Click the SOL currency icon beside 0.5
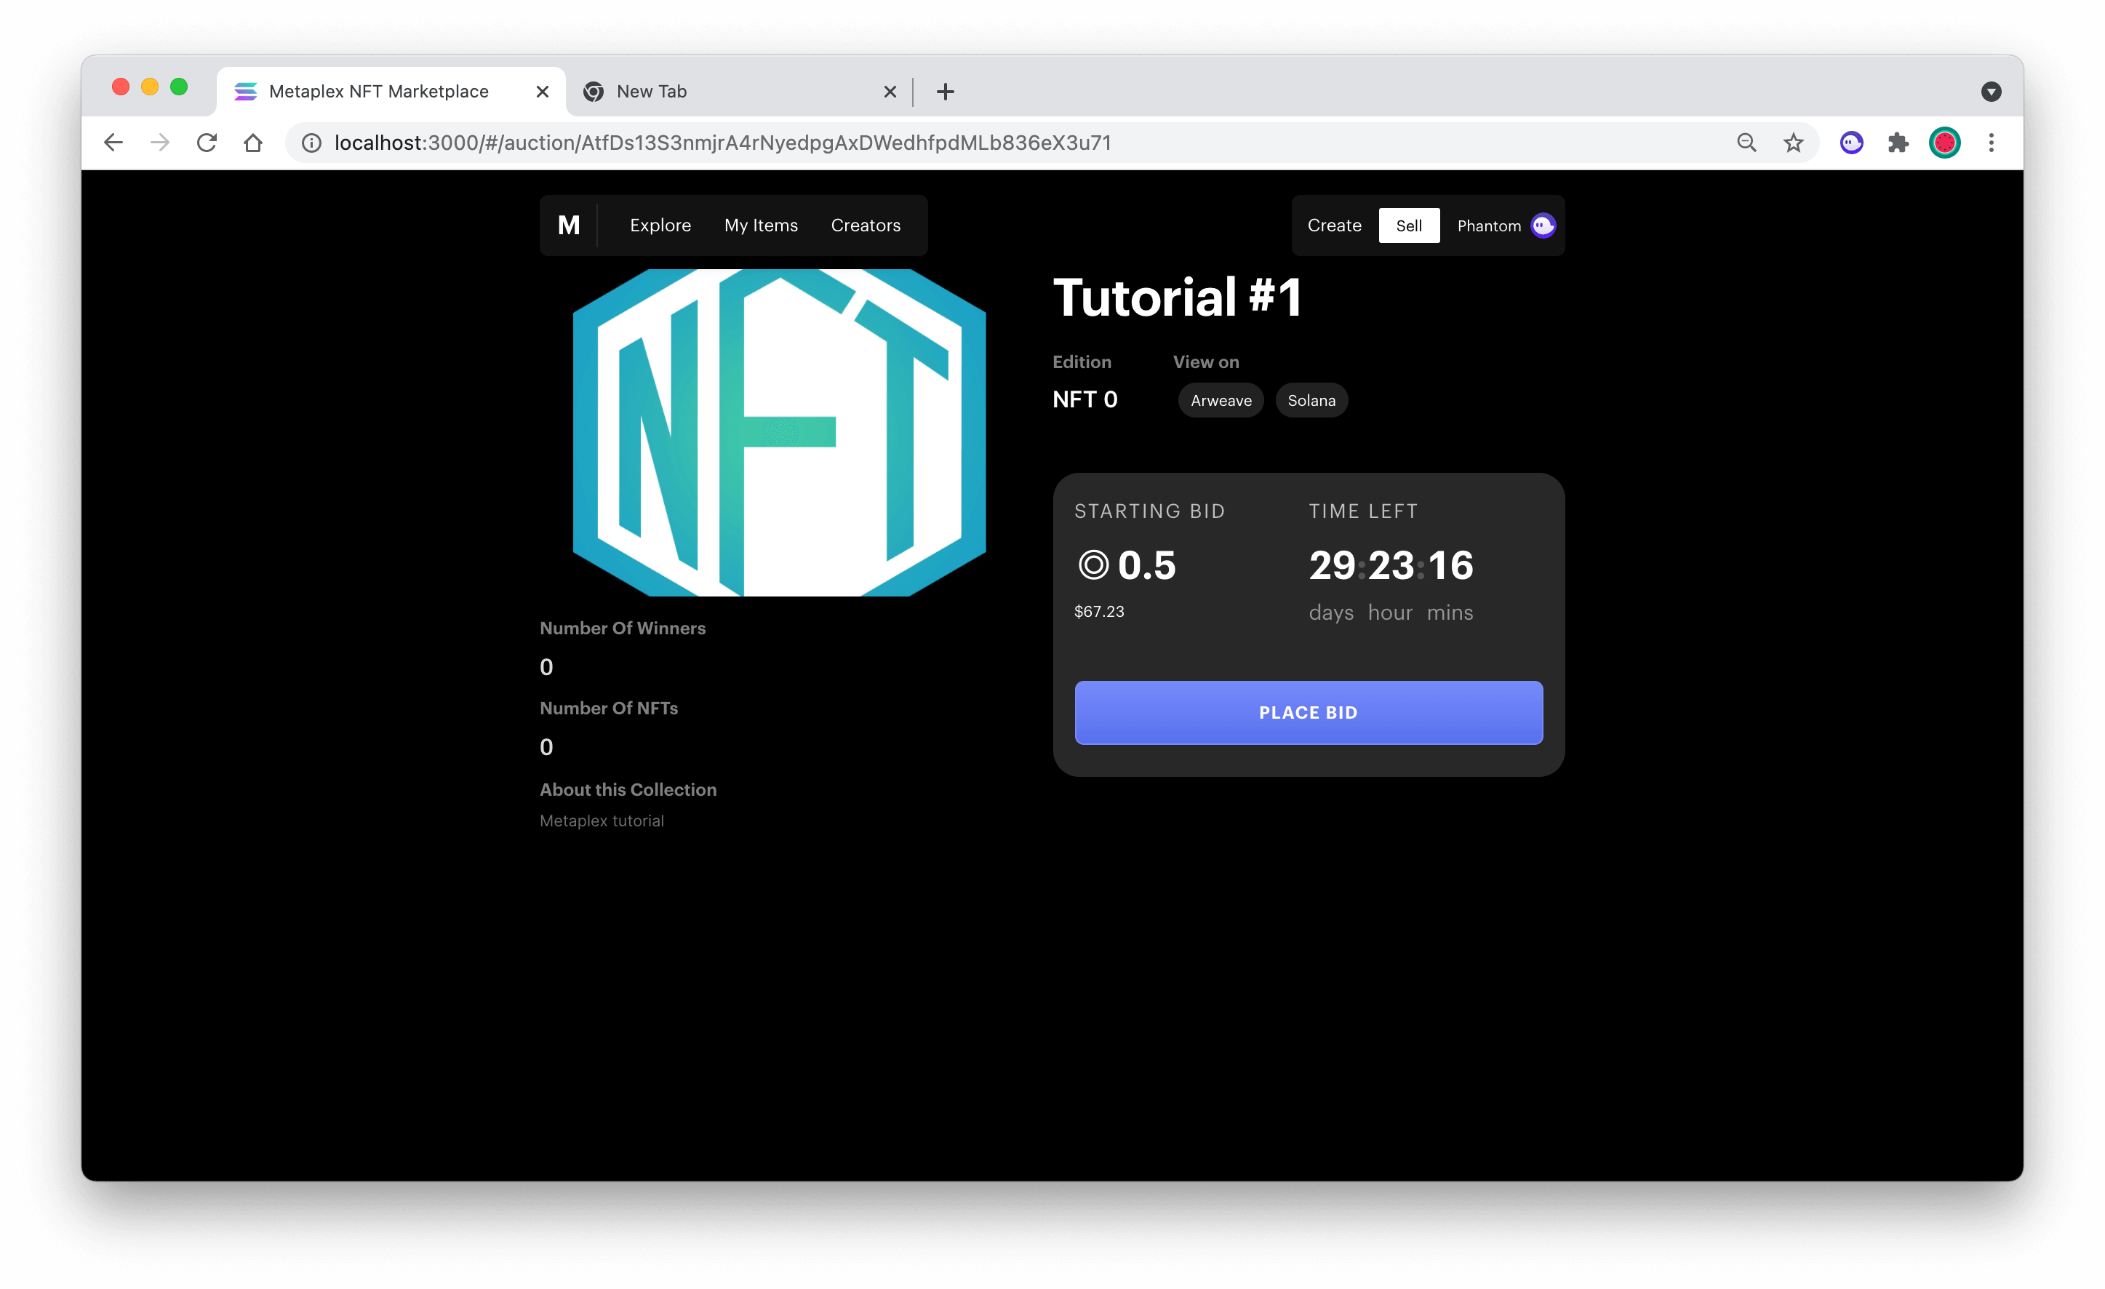 click(1093, 565)
